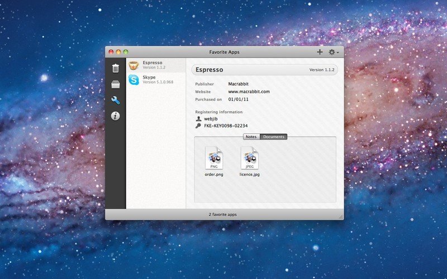Click the Registering information heading

(219, 112)
